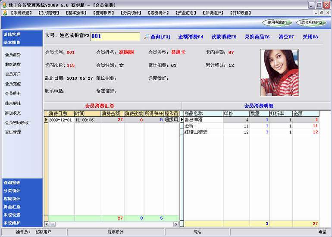
Task: Open 会员开户 in the sidebar
Action: (13, 74)
